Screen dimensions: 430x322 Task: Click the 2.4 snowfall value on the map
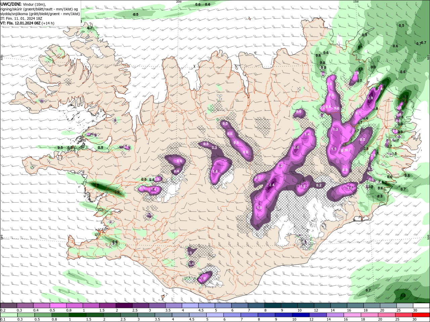(x=272, y=185)
